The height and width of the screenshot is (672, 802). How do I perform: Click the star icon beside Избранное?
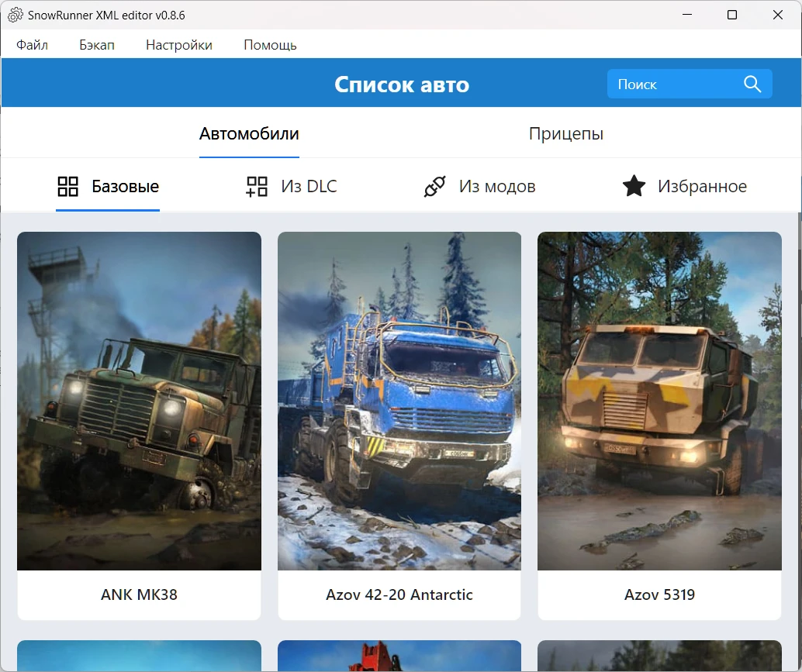634,185
